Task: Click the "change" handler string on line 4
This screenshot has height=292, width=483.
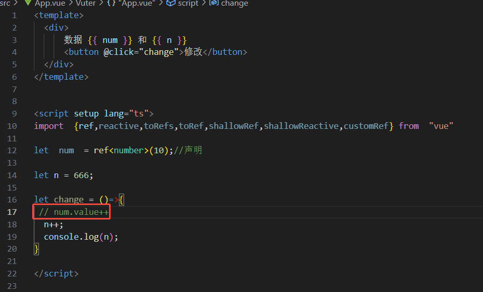Action: pyautogui.click(x=159, y=52)
